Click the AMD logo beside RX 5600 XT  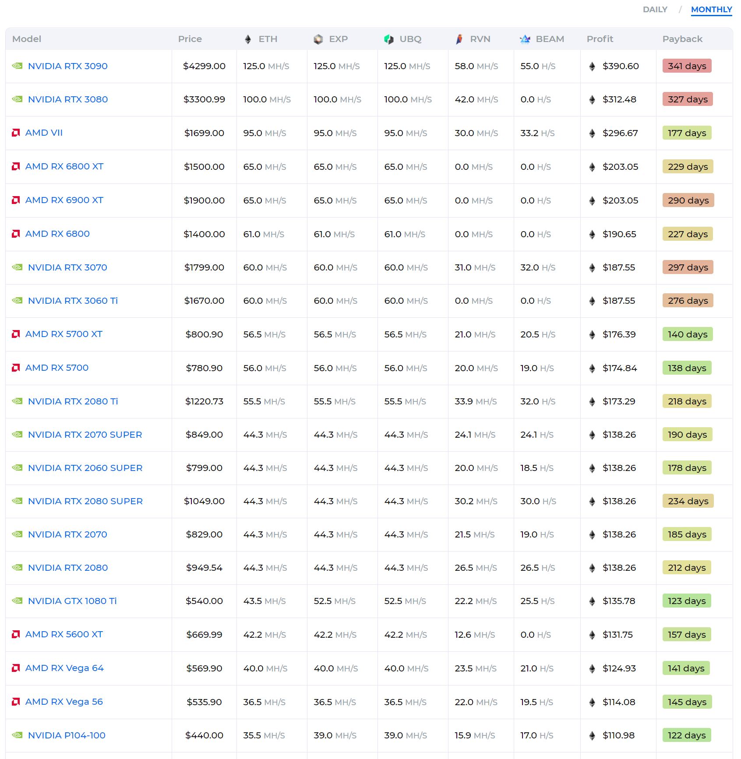click(16, 634)
